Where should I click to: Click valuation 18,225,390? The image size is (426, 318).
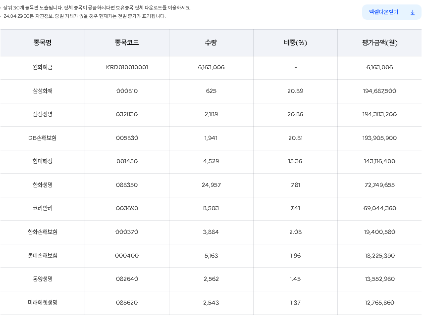coord(379,256)
